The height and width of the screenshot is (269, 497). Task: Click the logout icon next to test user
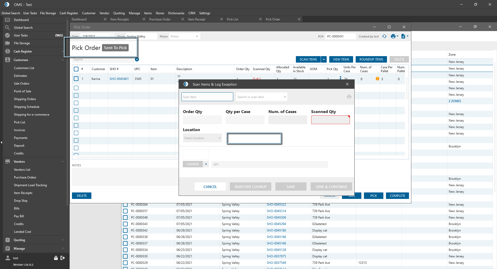pyautogui.click(x=63, y=258)
